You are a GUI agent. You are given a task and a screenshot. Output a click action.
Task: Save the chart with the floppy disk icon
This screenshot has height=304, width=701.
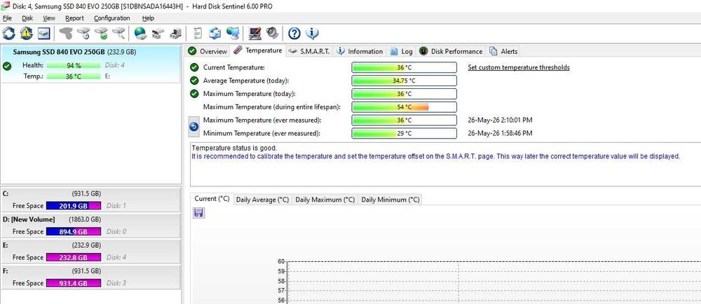(x=198, y=213)
